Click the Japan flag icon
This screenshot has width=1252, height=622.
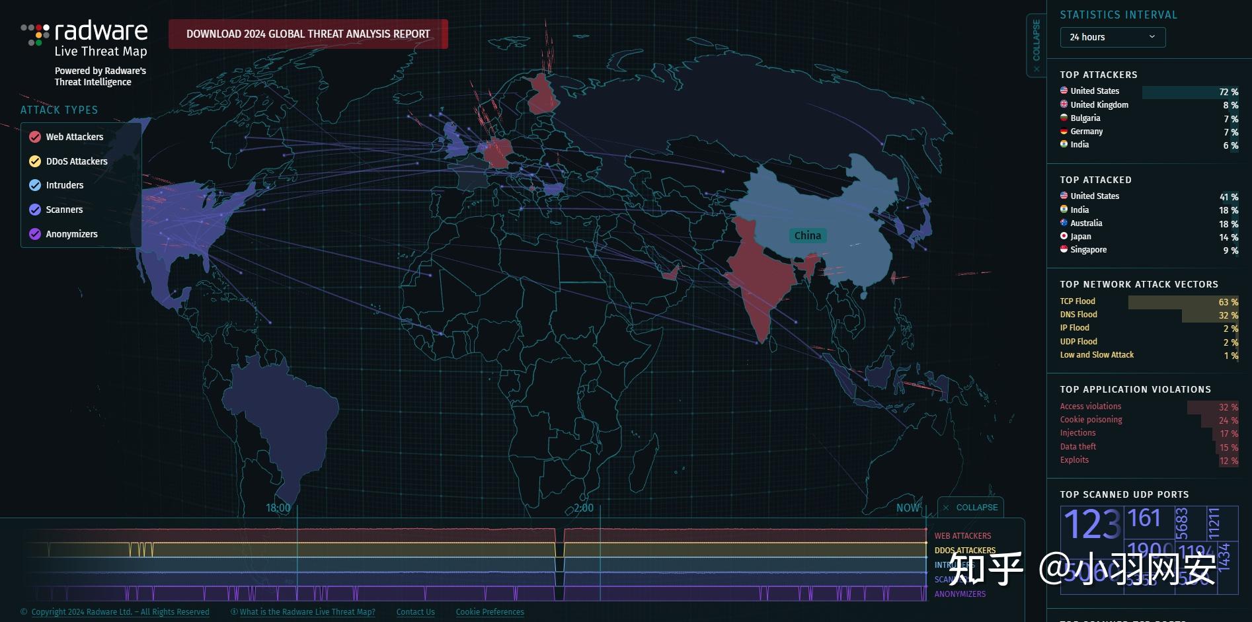[1064, 236]
